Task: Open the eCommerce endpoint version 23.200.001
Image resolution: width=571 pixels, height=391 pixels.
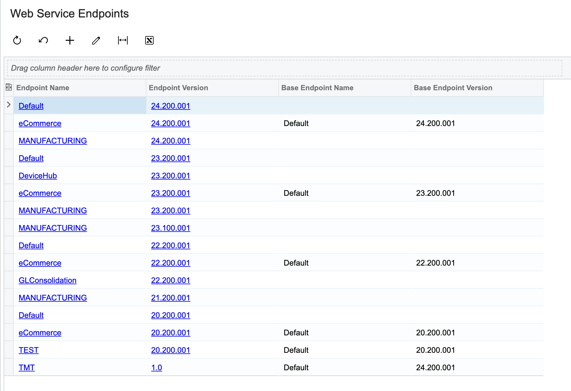Action: 40,193
